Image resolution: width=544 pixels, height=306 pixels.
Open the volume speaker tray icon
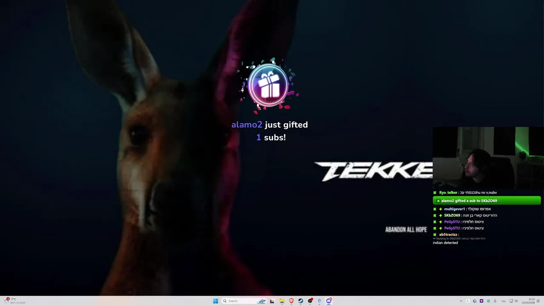[516, 301]
